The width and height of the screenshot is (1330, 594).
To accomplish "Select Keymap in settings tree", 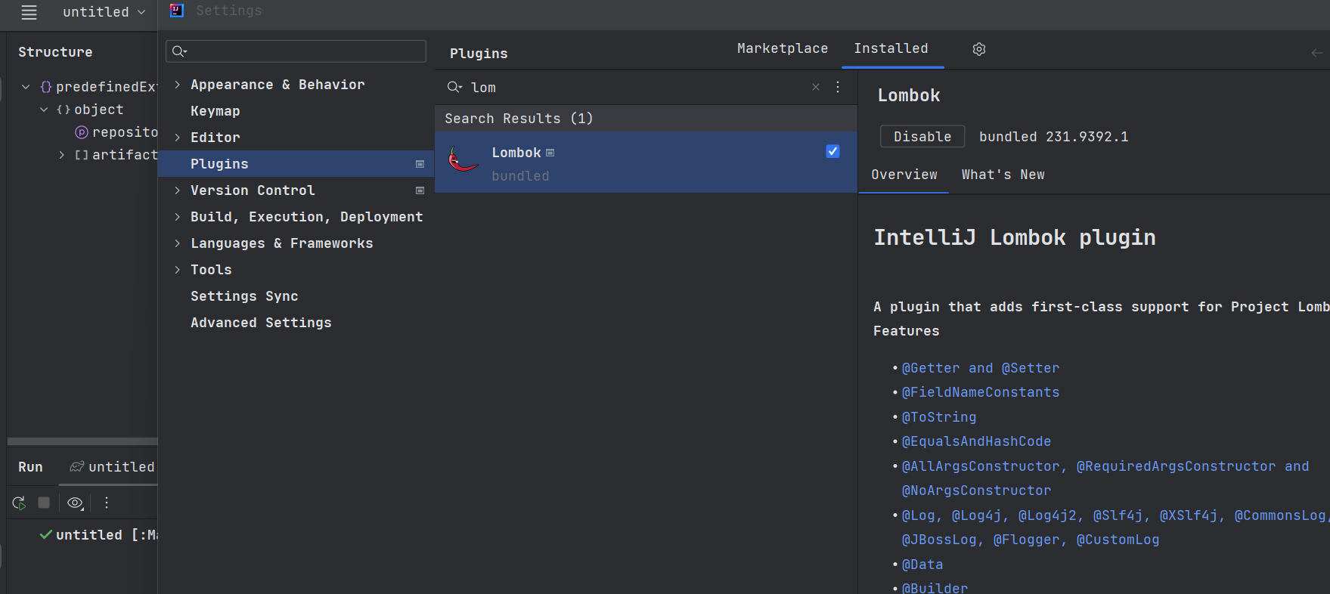I will pyautogui.click(x=215, y=111).
